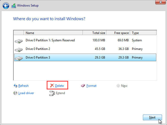The image size is (167, 125).
Task: Select Drive 0 Partition 2 row
Action: click(x=85, y=49)
